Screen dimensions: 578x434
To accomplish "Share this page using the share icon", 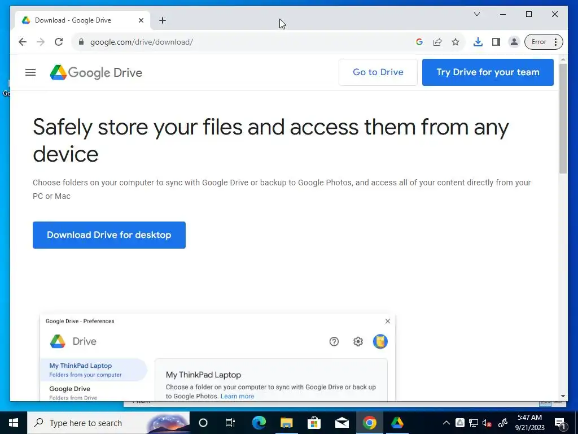I will coord(437,42).
